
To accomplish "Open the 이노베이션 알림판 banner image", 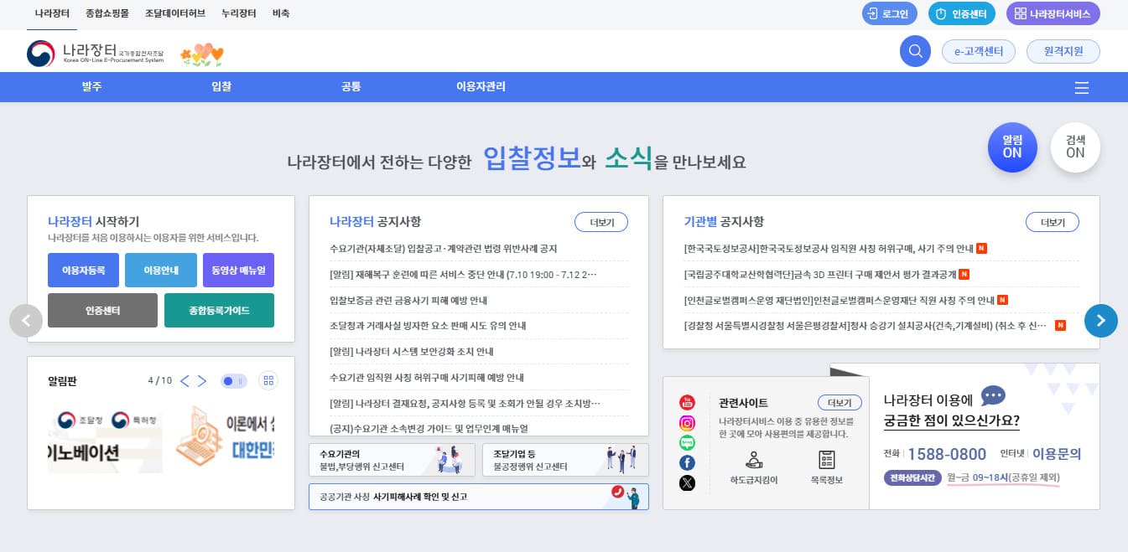I will pos(105,440).
